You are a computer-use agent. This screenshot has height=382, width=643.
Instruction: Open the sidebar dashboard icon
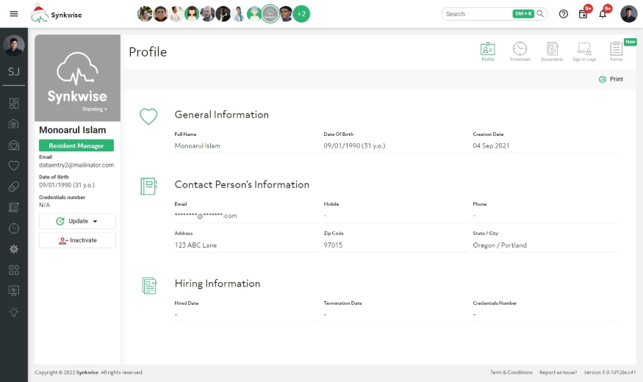[13, 103]
